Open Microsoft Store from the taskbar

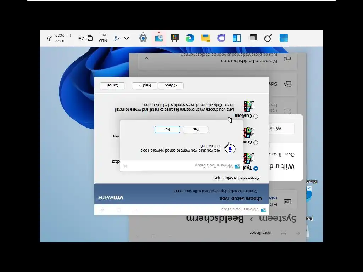point(174,38)
